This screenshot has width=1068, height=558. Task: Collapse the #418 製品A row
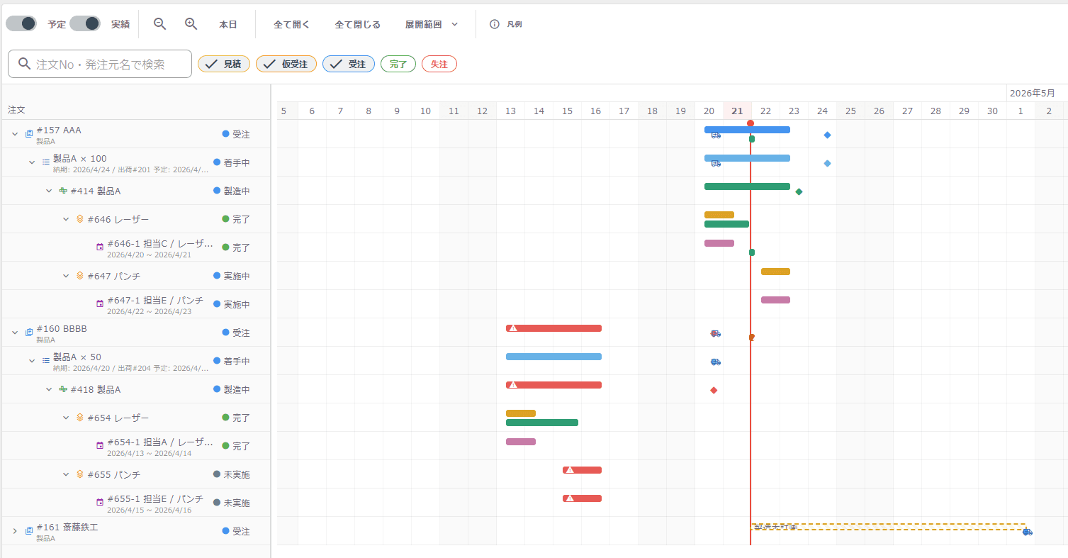click(x=49, y=389)
